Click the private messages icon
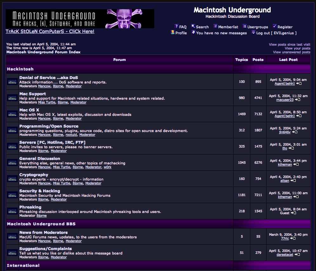This screenshot has width=316, height=271. (x=193, y=32)
